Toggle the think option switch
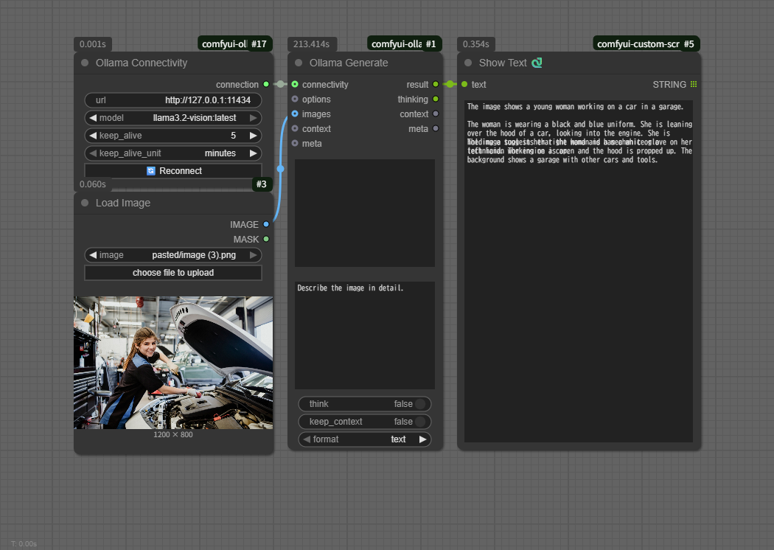Image resolution: width=774 pixels, height=550 pixels. coord(420,404)
